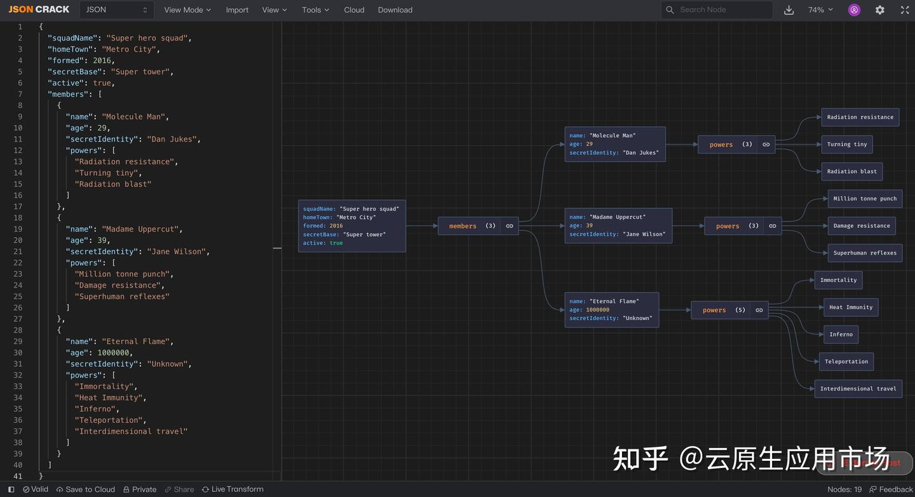Open the View menu
Image resolution: width=915 pixels, height=497 pixels.
coord(274,10)
